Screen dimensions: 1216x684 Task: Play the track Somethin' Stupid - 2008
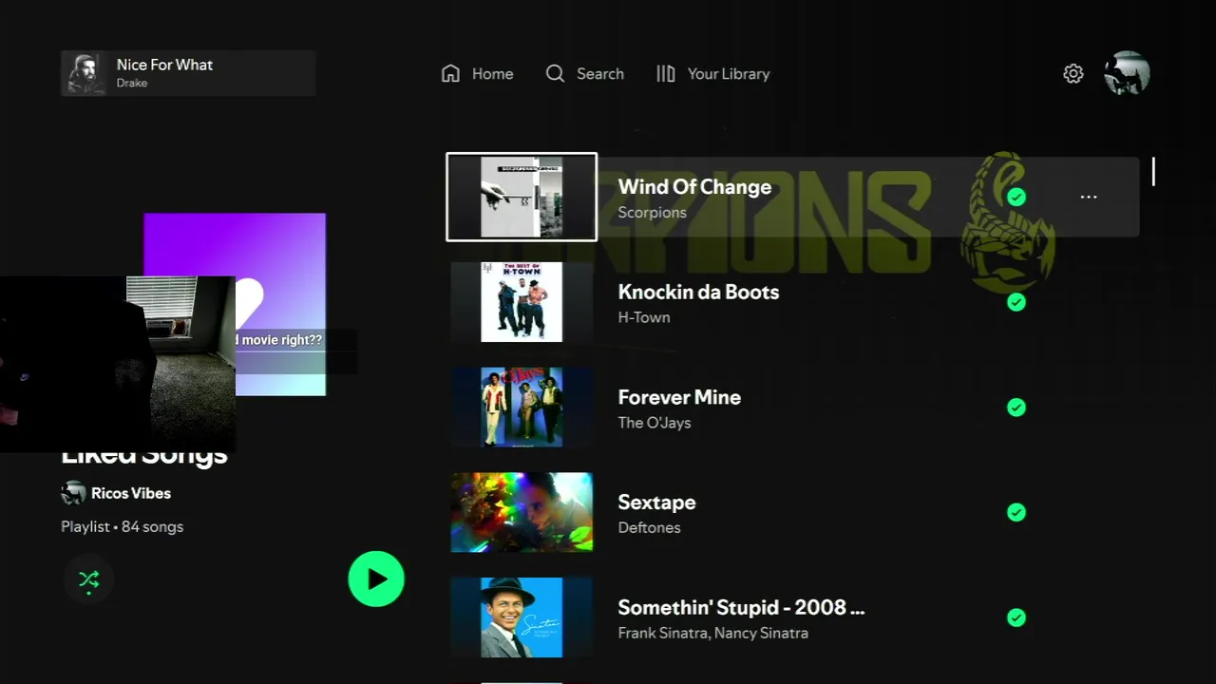click(741, 607)
